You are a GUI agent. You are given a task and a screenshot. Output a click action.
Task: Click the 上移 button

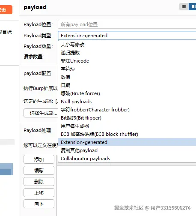pos(39,193)
